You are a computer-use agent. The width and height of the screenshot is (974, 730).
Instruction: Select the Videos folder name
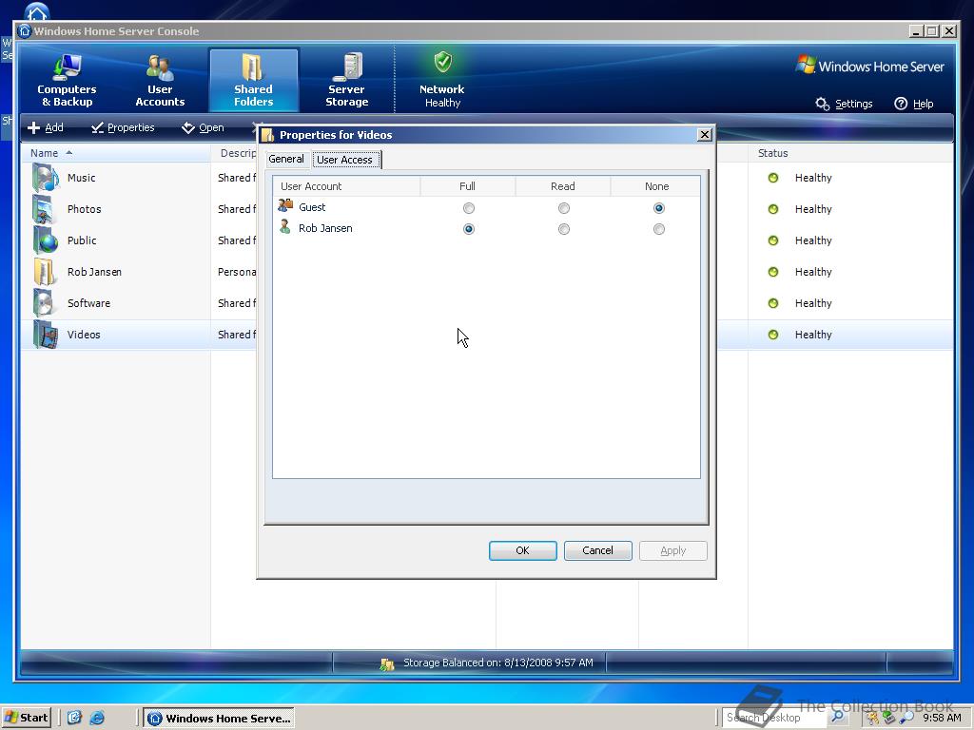tap(84, 335)
